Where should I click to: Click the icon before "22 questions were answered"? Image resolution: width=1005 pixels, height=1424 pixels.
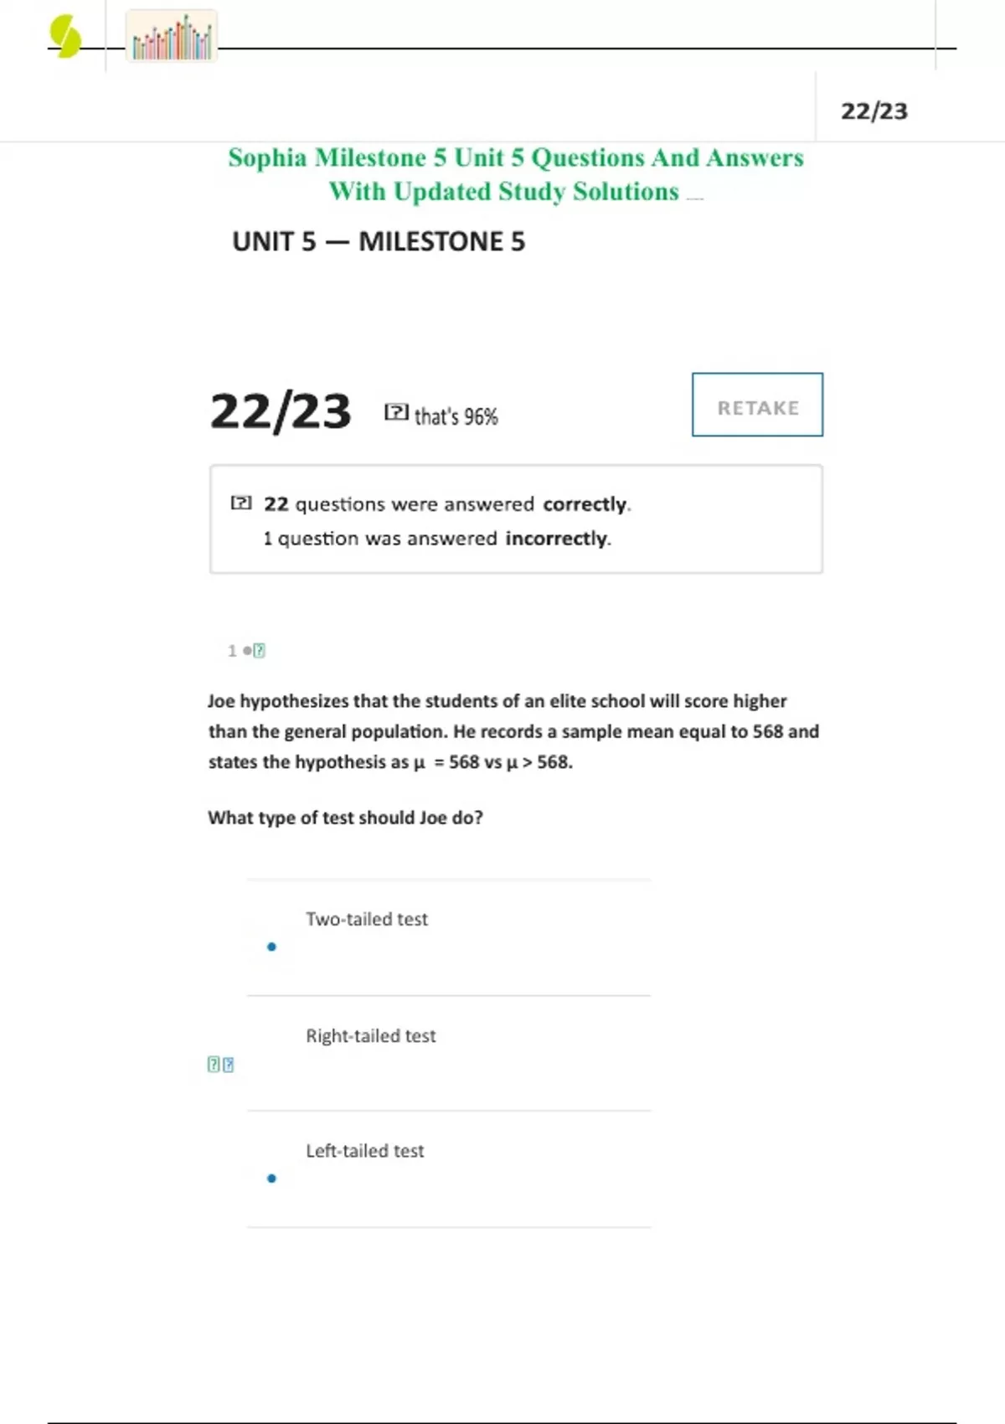tap(241, 503)
